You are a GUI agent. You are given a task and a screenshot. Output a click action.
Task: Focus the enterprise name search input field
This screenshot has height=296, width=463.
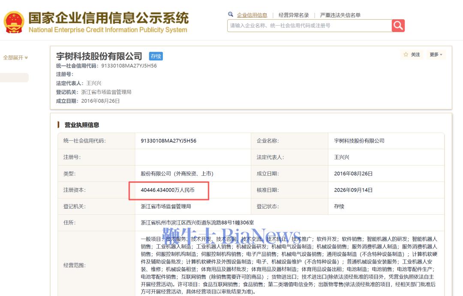coord(310,26)
